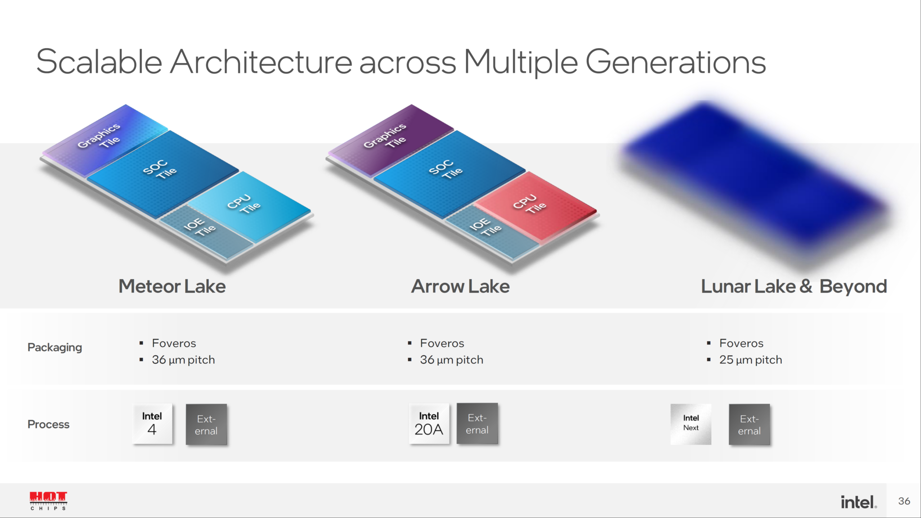Click the External process badge under Meteor Lake
The height and width of the screenshot is (518, 921).
[206, 424]
